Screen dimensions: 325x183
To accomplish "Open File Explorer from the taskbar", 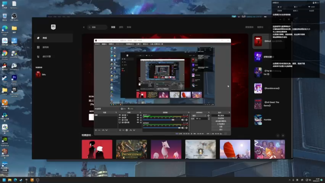I will [9, 180].
